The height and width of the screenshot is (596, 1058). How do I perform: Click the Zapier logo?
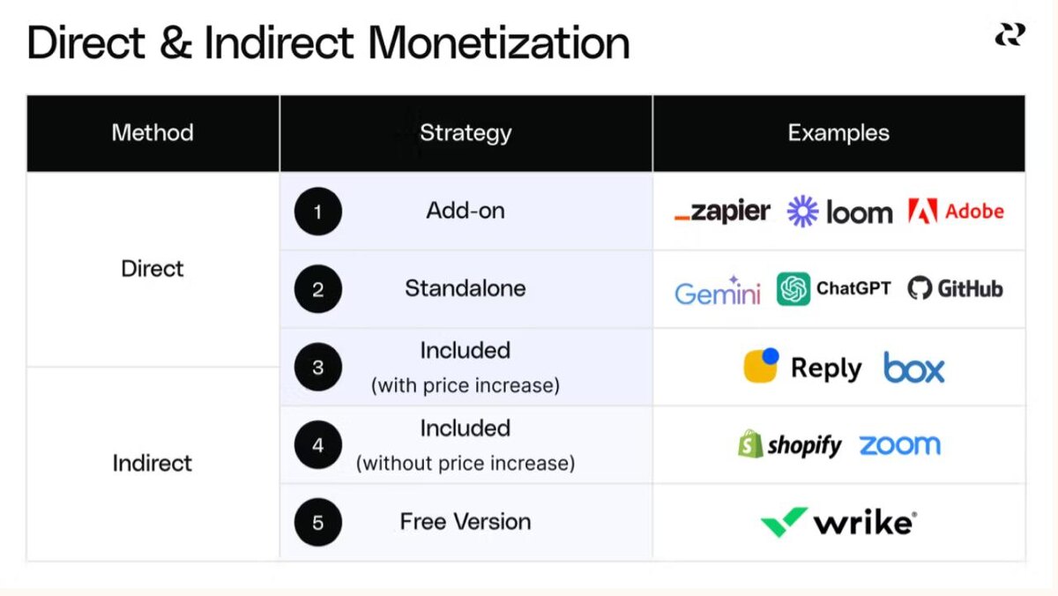(x=722, y=212)
